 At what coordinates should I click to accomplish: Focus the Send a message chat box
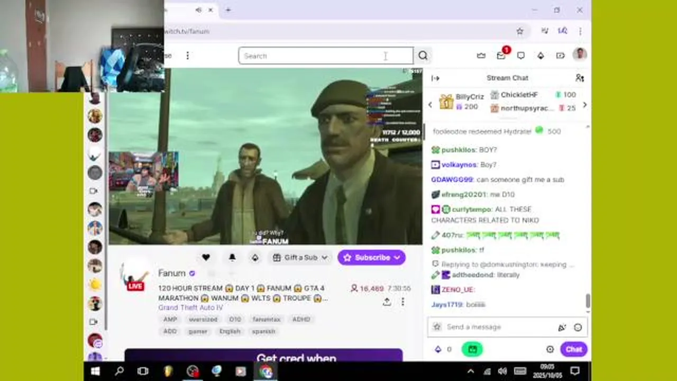point(507,327)
